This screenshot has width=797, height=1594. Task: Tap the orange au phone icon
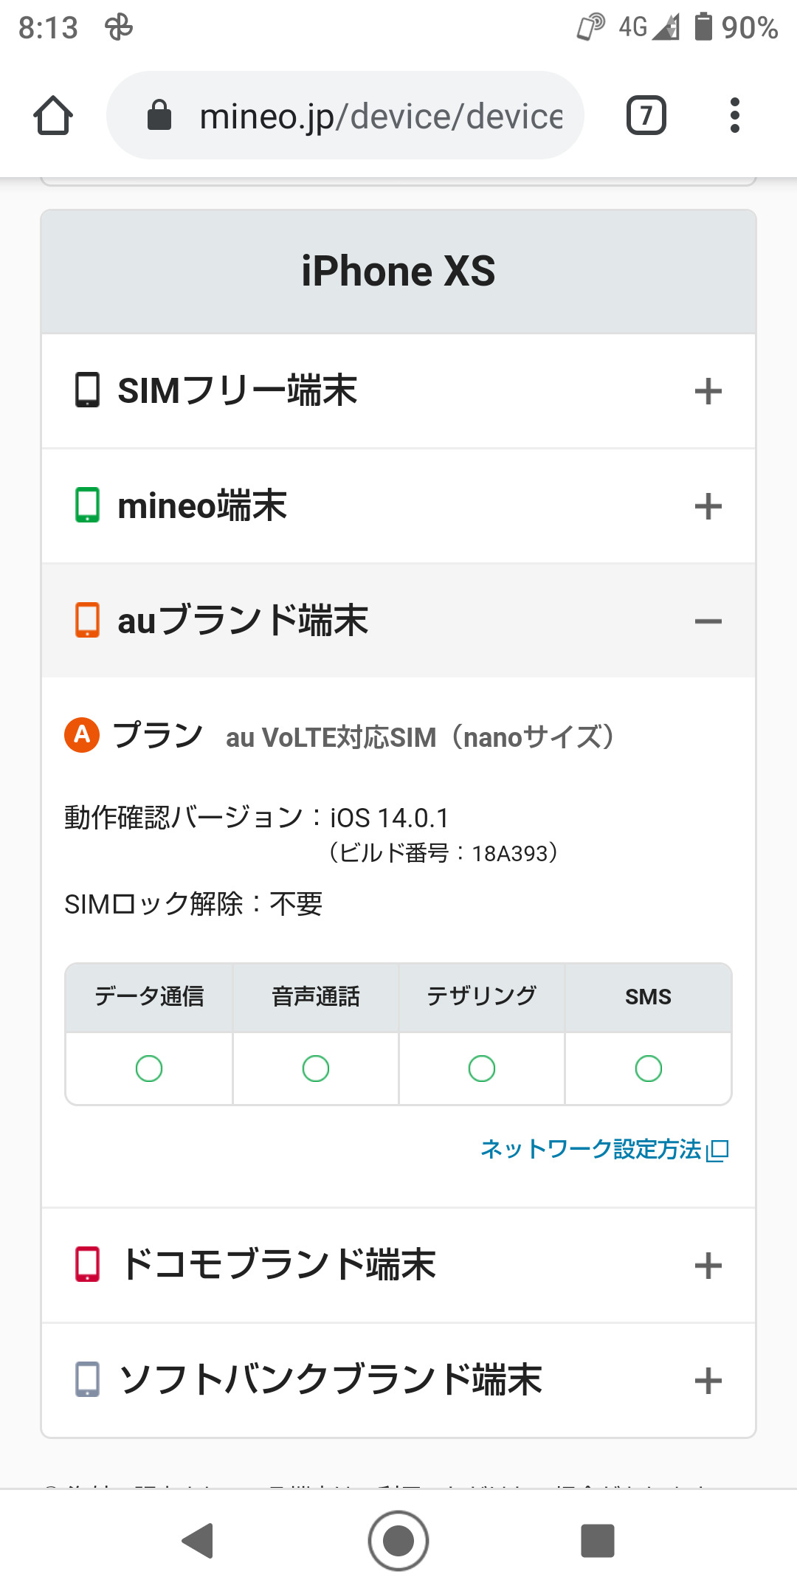tap(87, 620)
